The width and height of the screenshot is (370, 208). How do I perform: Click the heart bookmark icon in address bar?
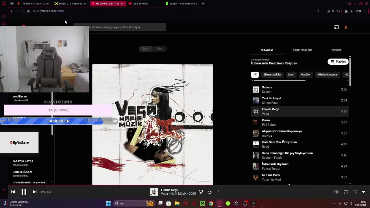[338, 11]
